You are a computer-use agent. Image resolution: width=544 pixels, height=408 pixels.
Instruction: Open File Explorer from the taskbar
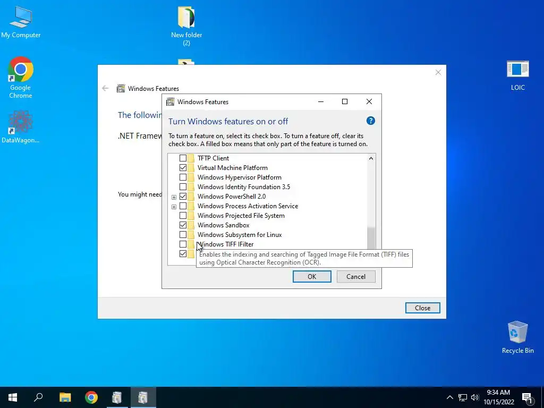point(65,397)
